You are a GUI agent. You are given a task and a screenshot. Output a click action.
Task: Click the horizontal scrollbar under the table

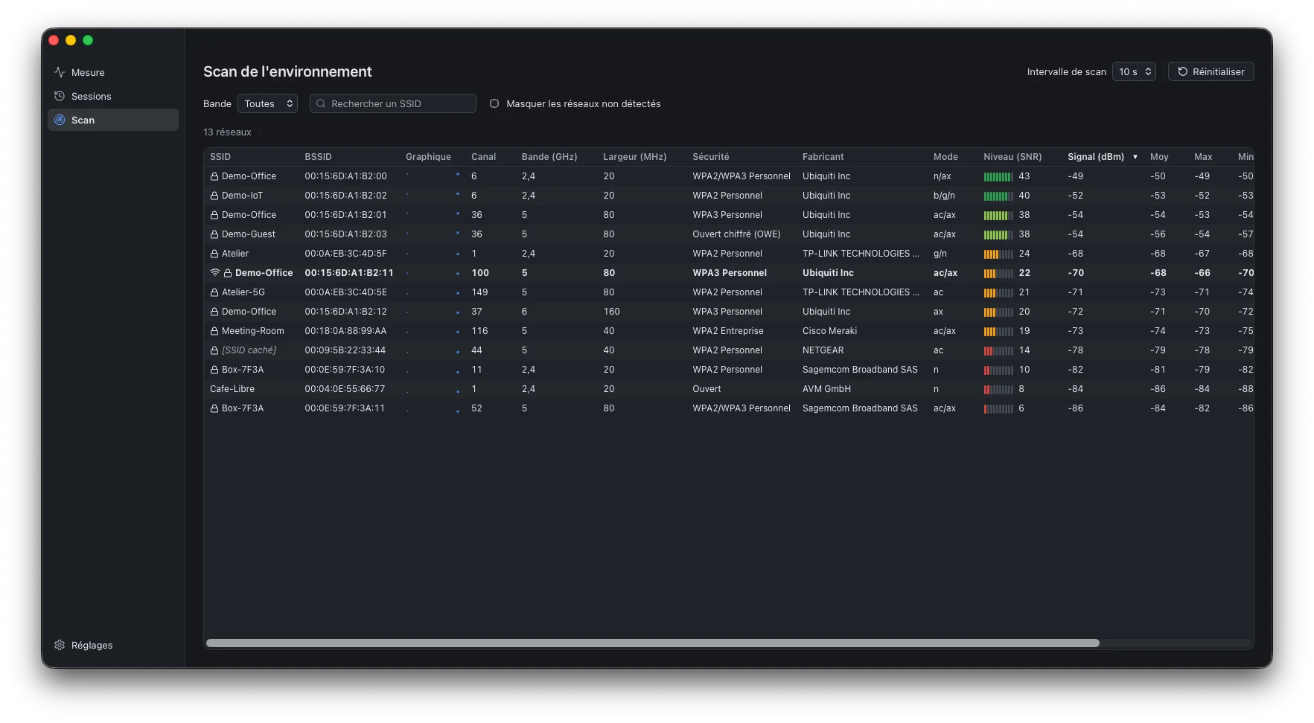(652, 643)
